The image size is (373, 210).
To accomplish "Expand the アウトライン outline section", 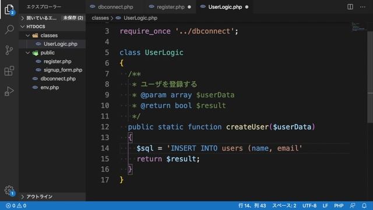I will [23, 197].
